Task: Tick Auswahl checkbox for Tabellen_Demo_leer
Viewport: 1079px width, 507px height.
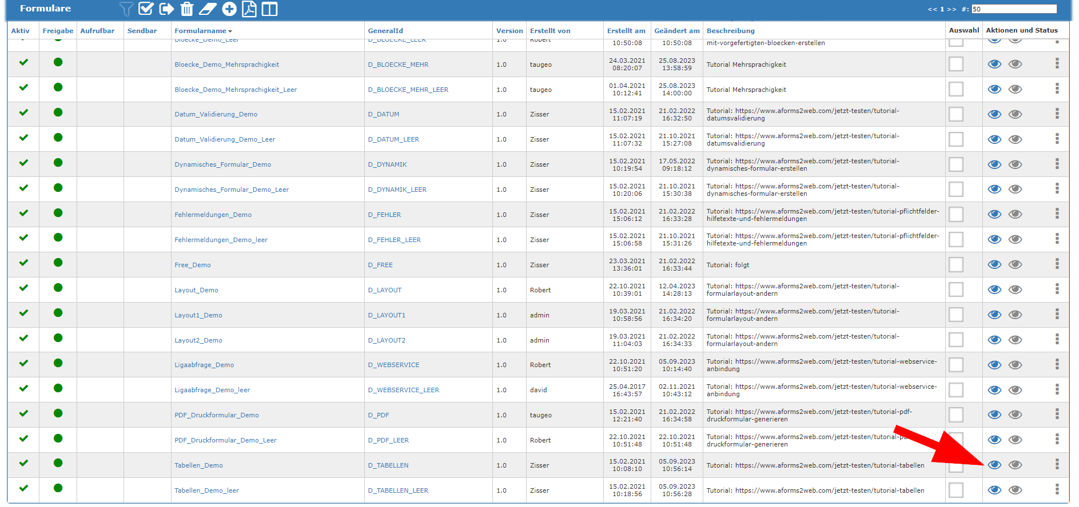Action: pos(956,490)
